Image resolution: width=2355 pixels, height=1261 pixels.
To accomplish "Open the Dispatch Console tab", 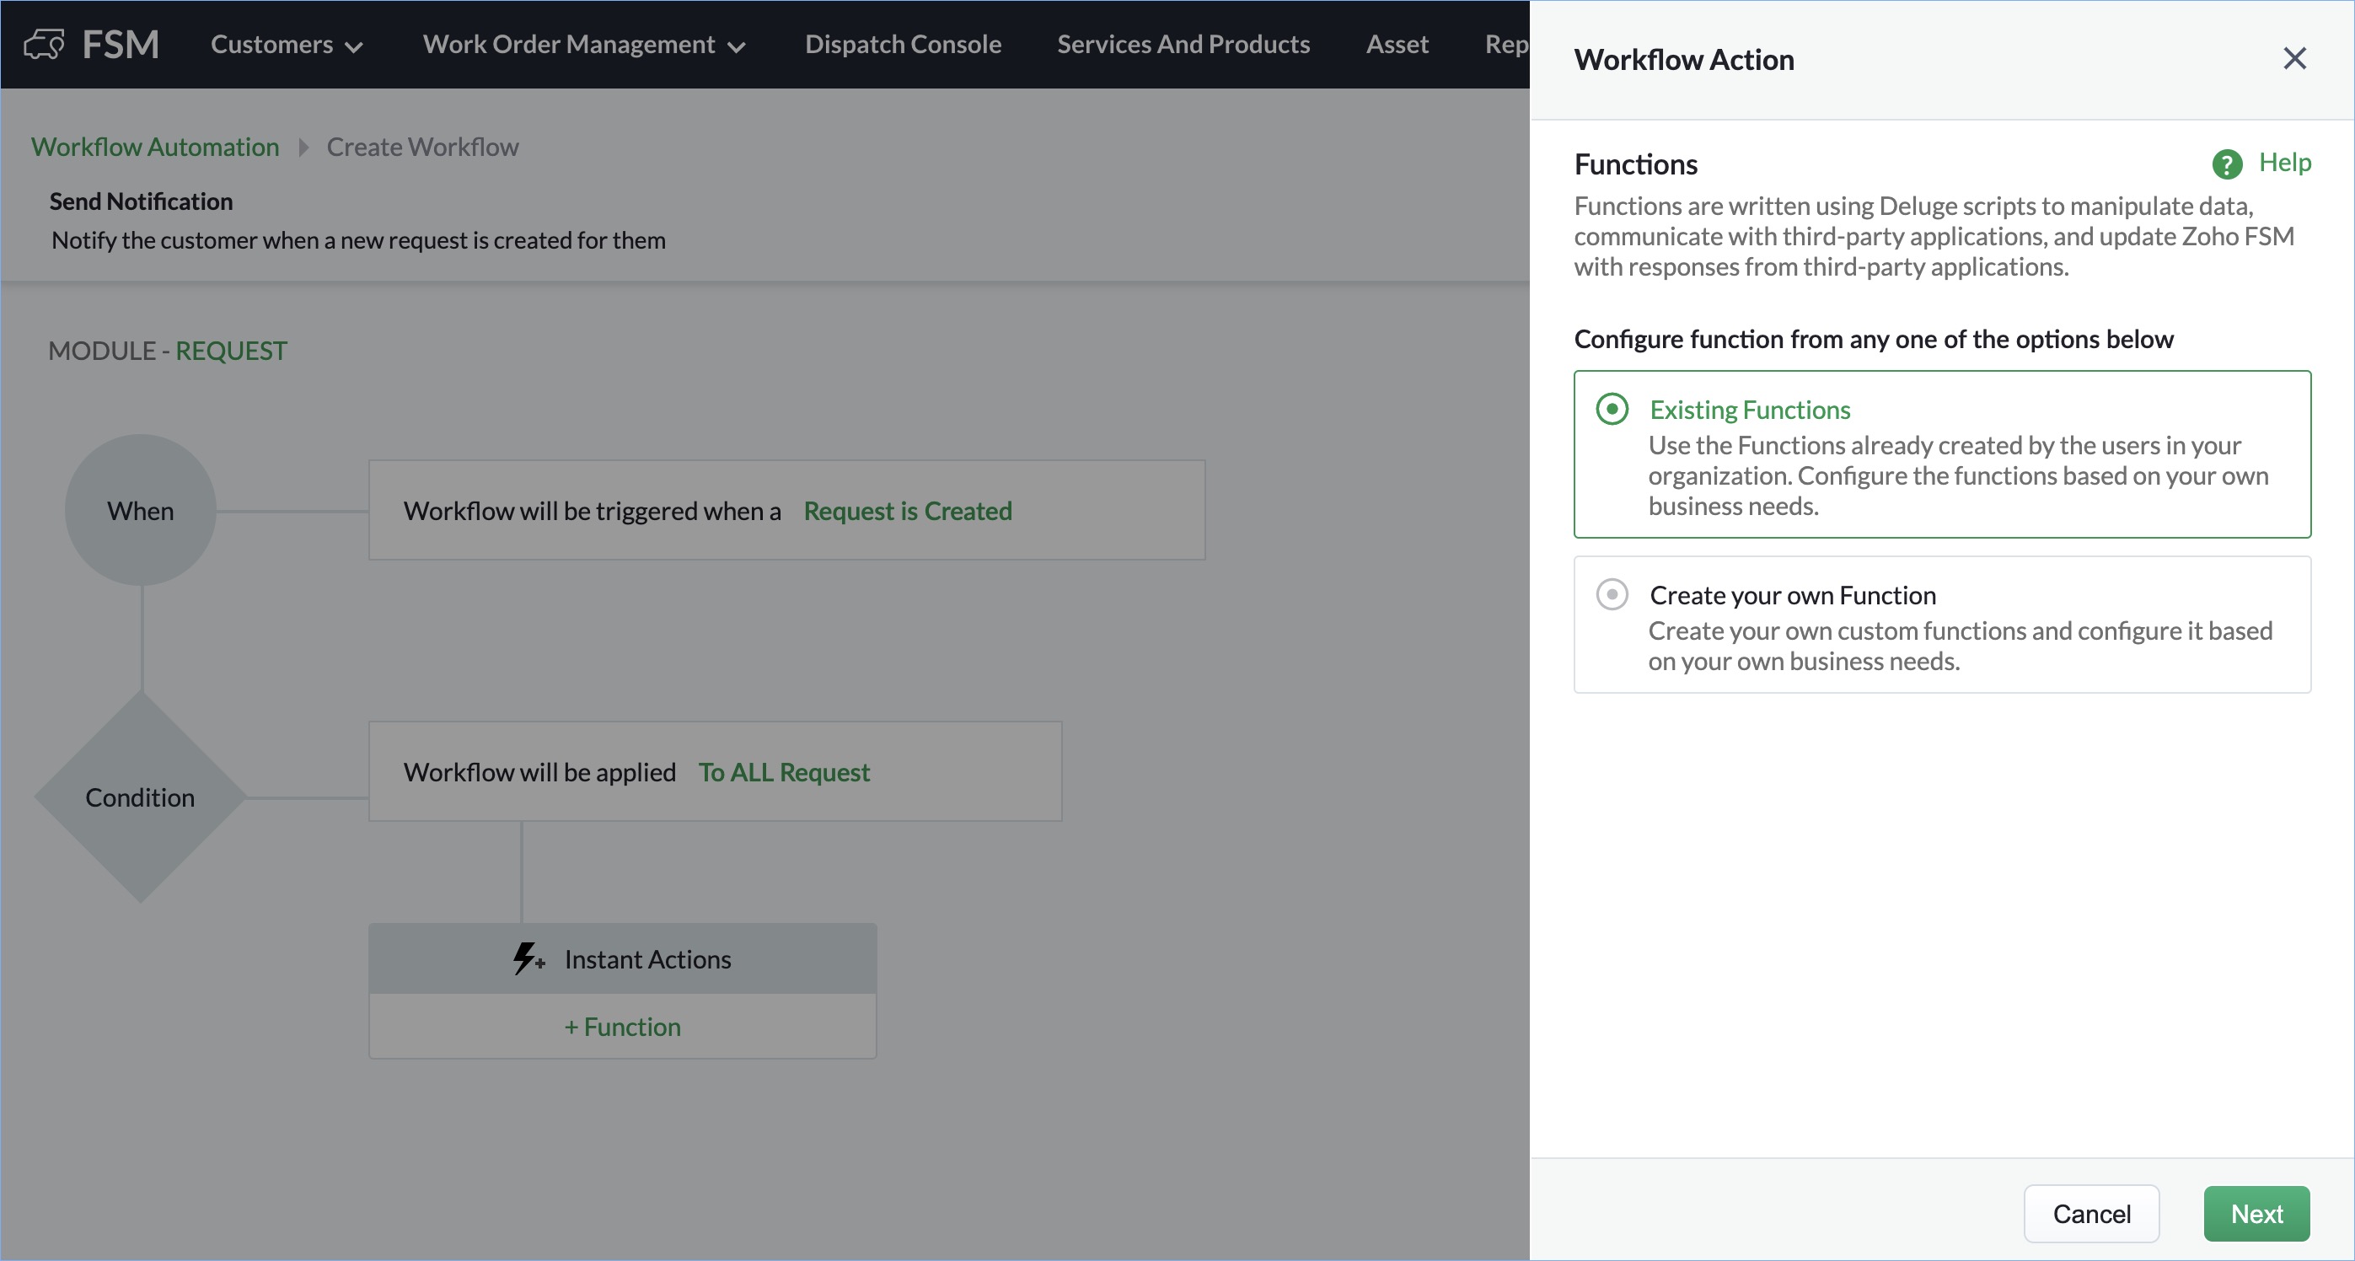I will point(903,45).
